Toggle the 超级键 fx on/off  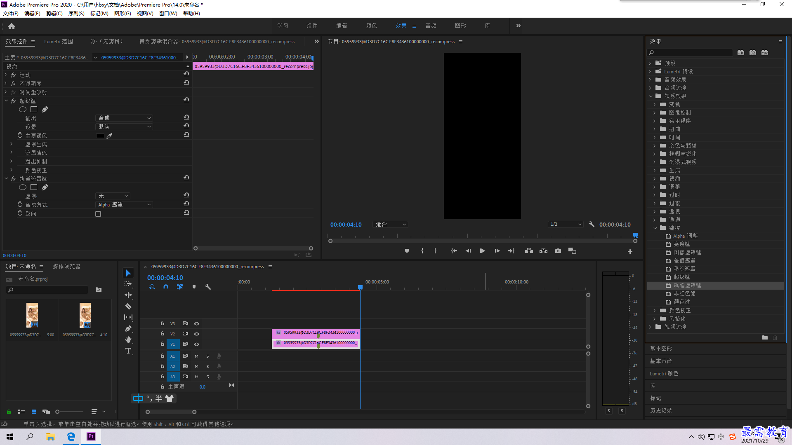pos(13,101)
